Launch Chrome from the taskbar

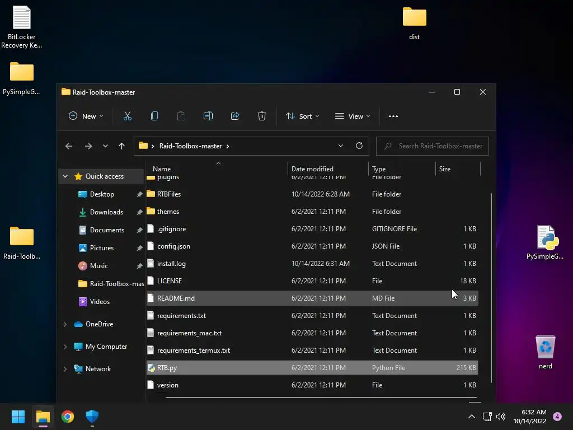pos(68,417)
